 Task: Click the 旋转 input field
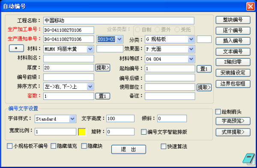(120, 132)
